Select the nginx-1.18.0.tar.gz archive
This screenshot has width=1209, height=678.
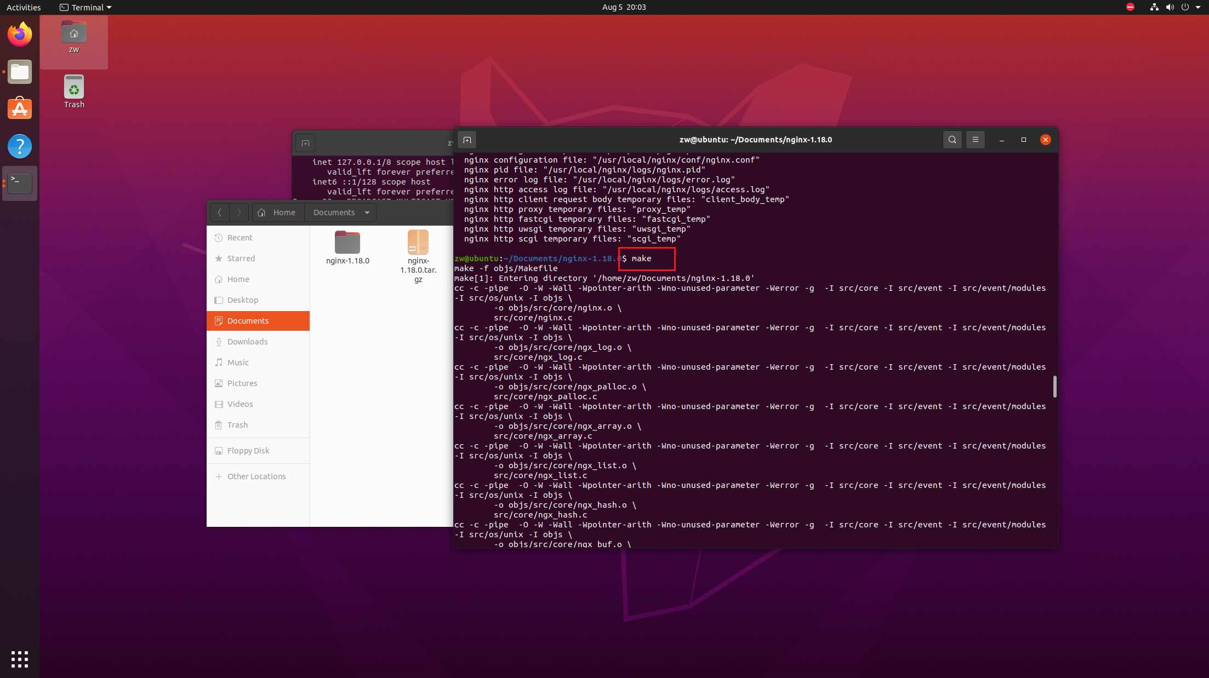click(418, 255)
